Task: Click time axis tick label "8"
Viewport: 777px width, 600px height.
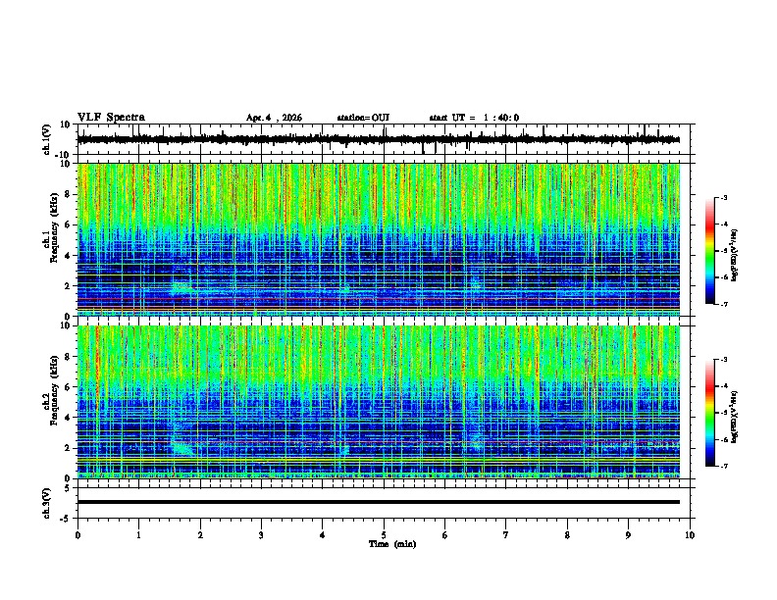Action: coord(567,535)
